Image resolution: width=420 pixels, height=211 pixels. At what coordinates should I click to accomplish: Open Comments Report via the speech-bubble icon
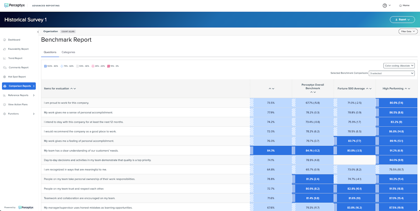5,68
